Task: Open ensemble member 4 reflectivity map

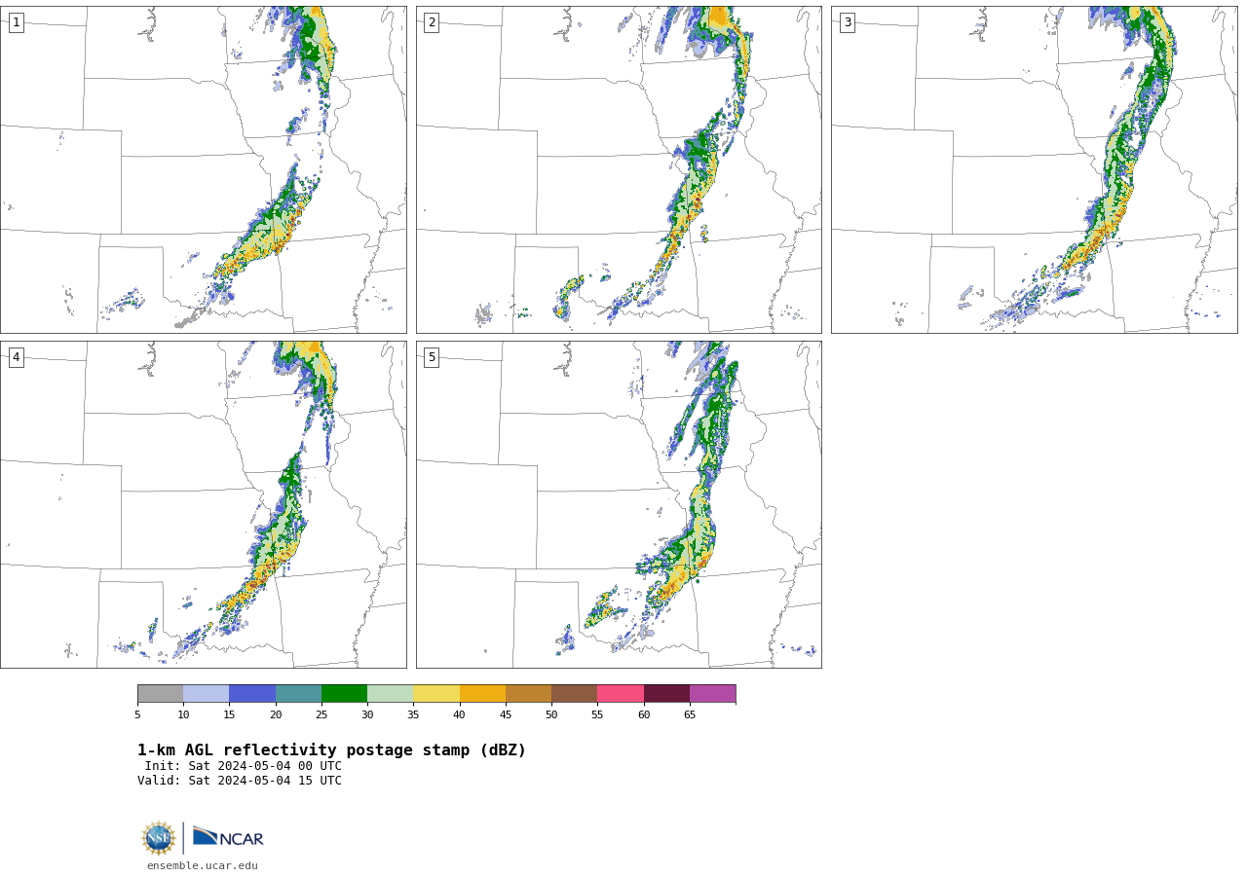Action: 204,504
